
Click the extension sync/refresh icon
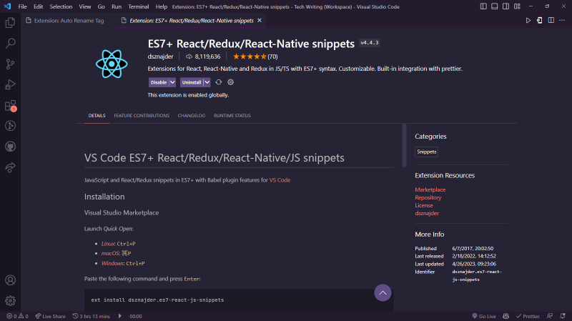coord(219,82)
